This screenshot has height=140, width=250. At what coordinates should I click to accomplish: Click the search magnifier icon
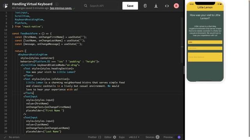point(86,6)
